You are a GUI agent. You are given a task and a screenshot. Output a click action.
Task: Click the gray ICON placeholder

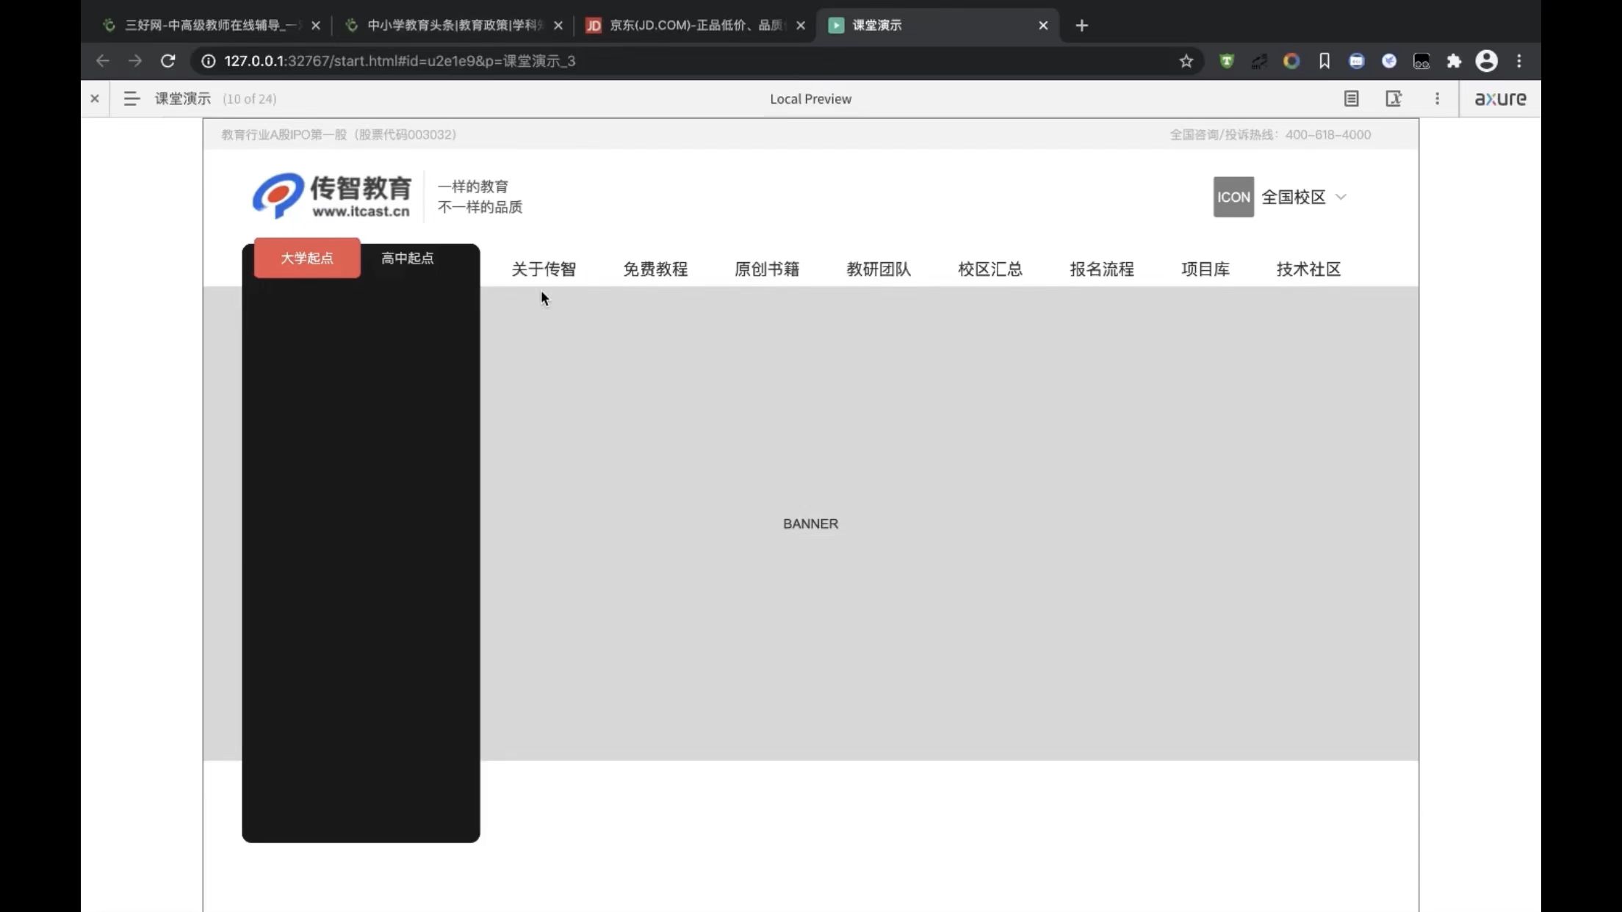click(1233, 197)
